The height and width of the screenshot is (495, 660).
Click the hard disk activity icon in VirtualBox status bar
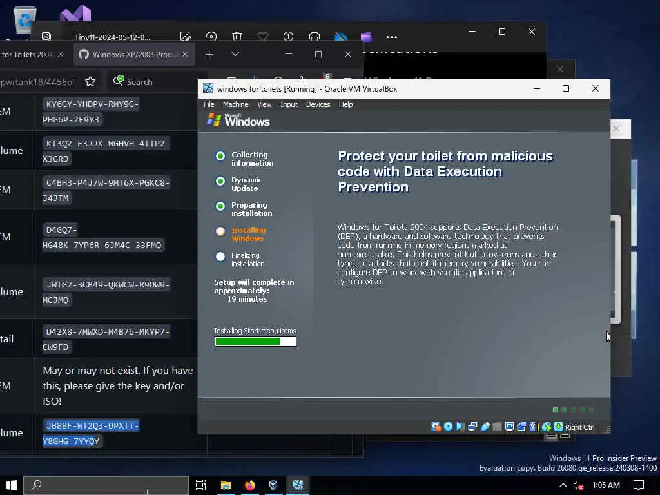pos(436,427)
